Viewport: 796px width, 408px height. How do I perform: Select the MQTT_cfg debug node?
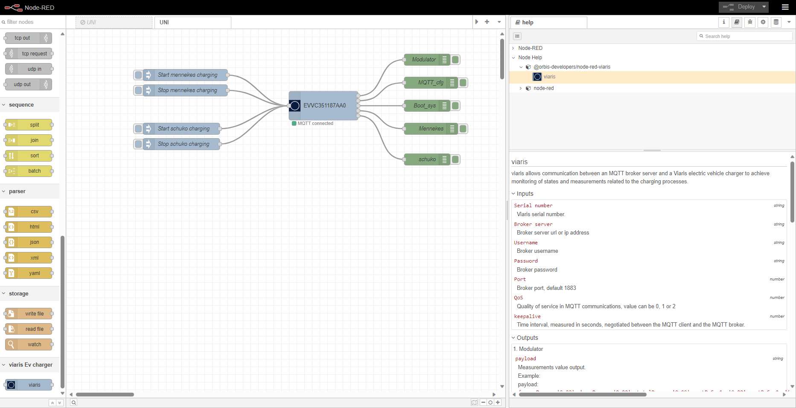[x=431, y=83]
